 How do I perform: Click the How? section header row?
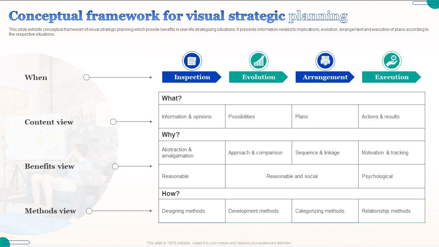tap(292, 193)
